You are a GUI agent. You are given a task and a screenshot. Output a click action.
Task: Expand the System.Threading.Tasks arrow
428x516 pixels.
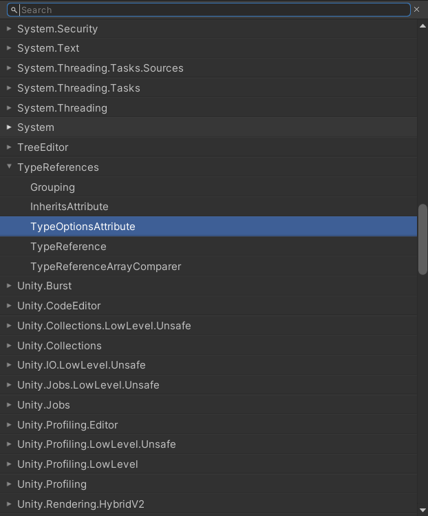9,88
